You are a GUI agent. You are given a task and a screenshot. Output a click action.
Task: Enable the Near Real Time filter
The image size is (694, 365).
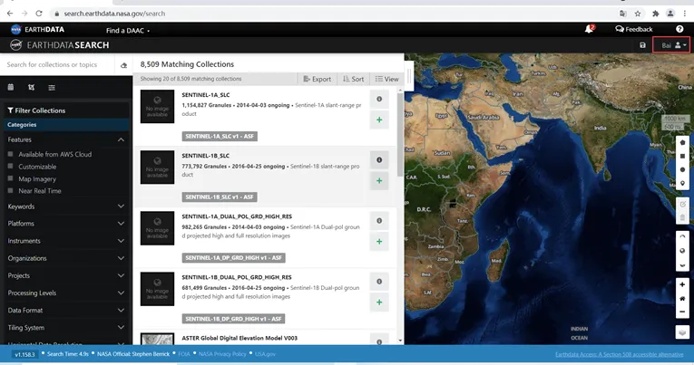10,191
